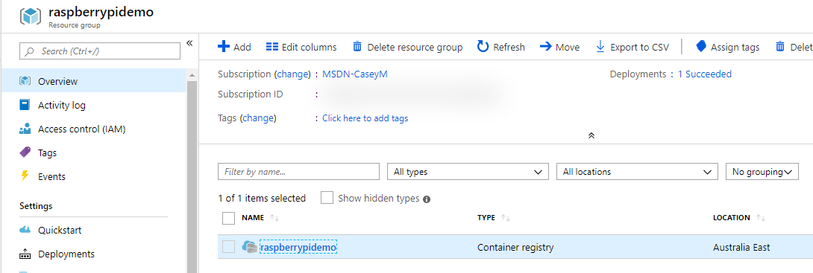Open the All types dropdown
Screen dimensions: 813x273
click(468, 172)
